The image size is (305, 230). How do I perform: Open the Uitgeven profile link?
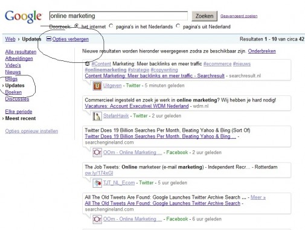(112, 86)
